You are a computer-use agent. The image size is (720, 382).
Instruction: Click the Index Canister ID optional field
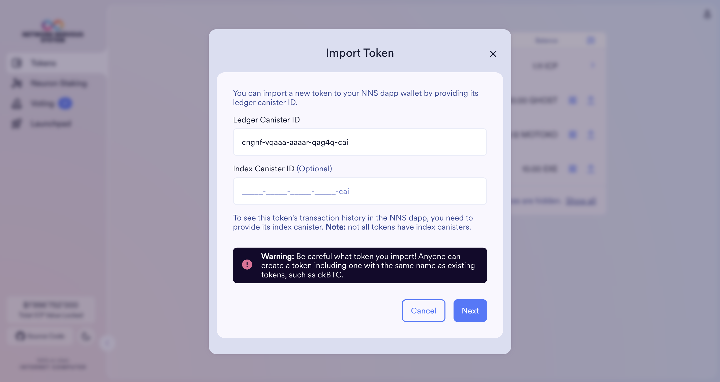360,191
